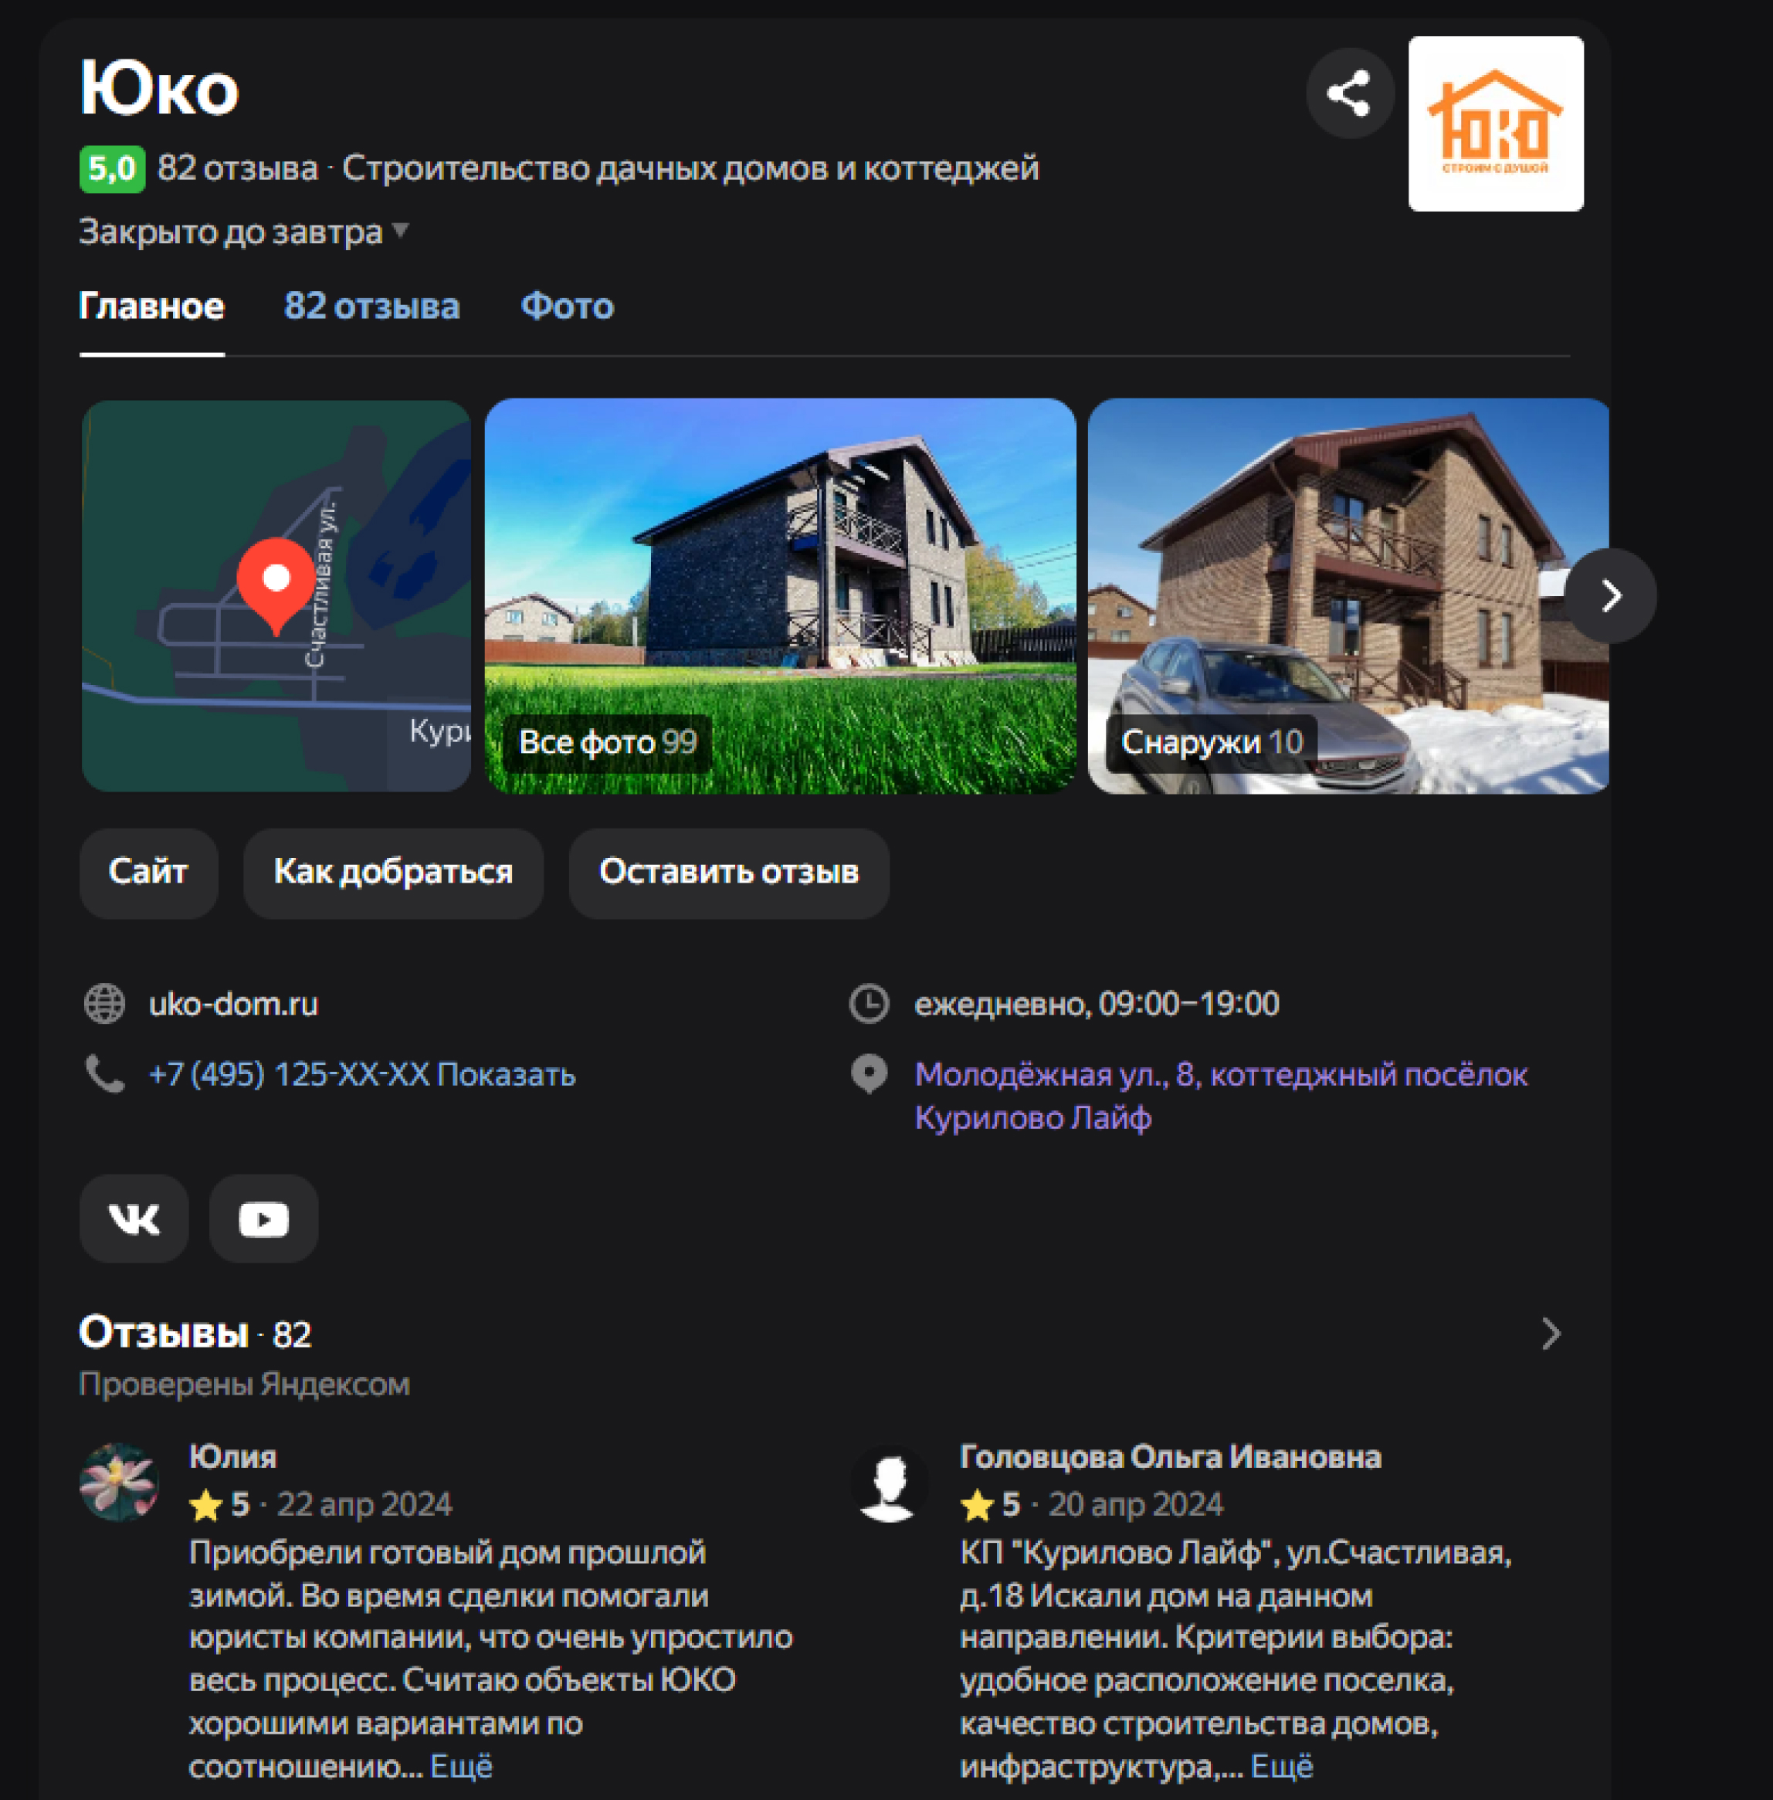Open the 'Все фото 99' house thumbnail
The height and width of the screenshot is (1800, 1773).
[x=781, y=596]
